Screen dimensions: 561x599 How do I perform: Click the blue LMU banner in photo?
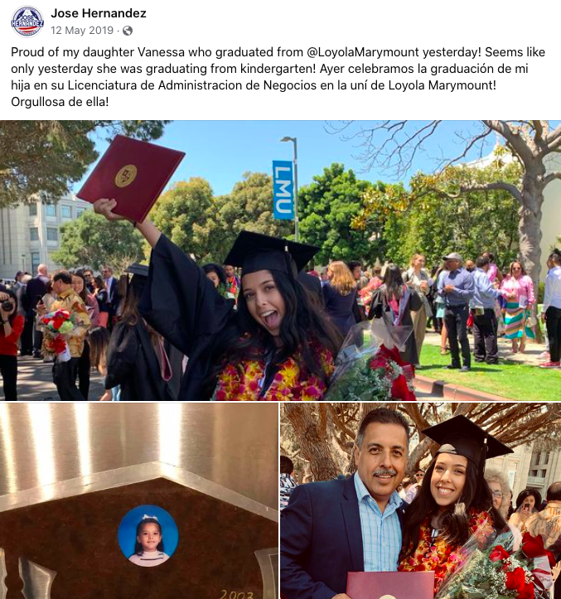coord(283,190)
